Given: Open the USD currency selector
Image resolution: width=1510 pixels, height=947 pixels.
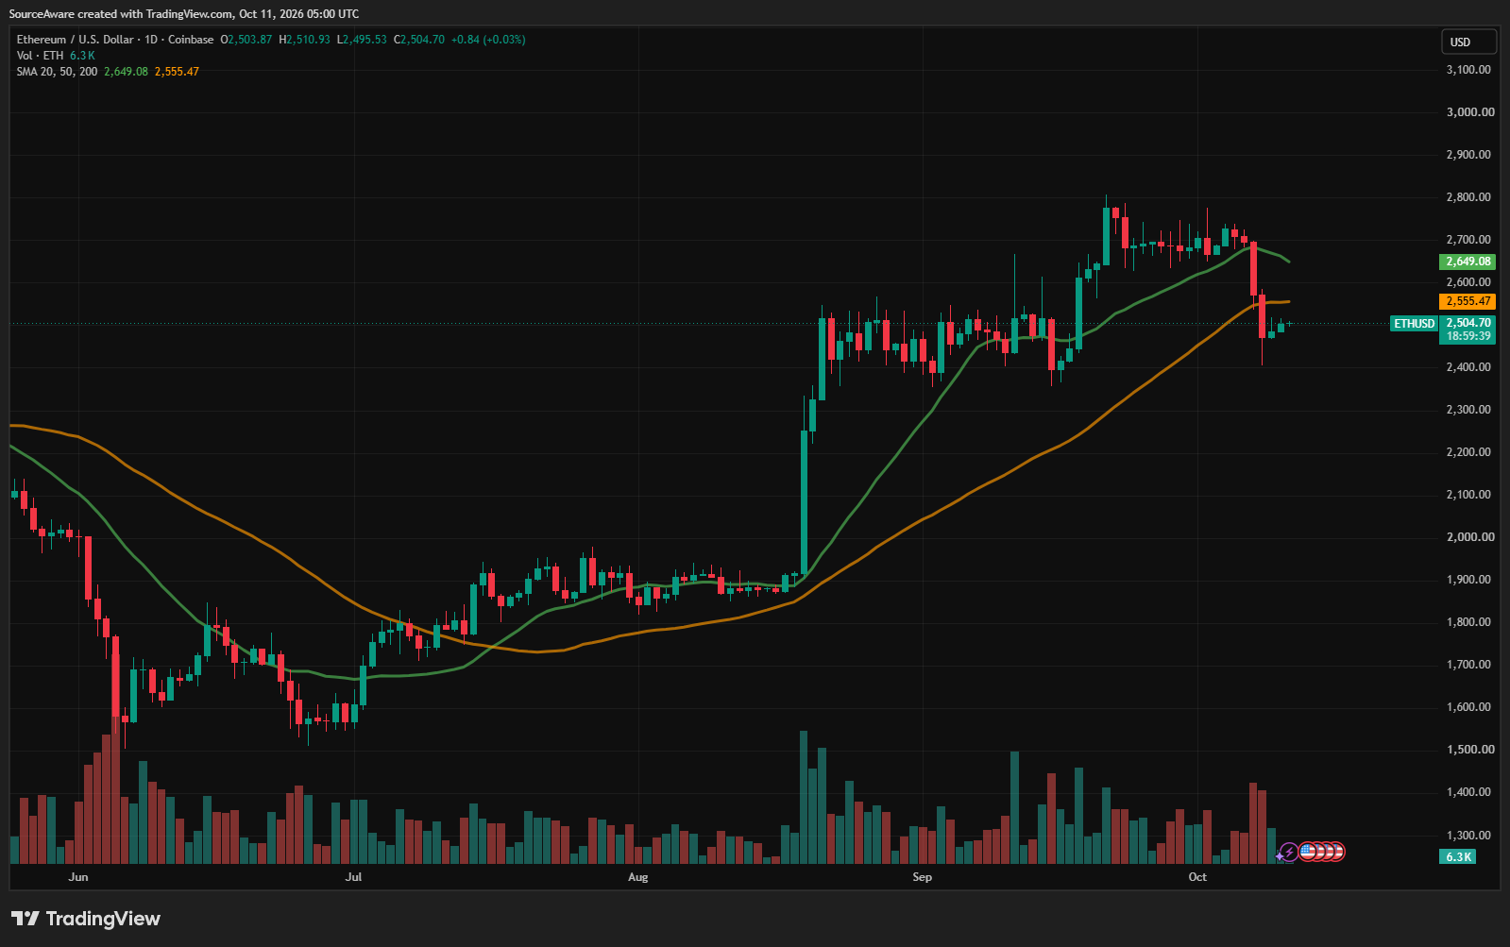Looking at the screenshot, I should coord(1469,42).
